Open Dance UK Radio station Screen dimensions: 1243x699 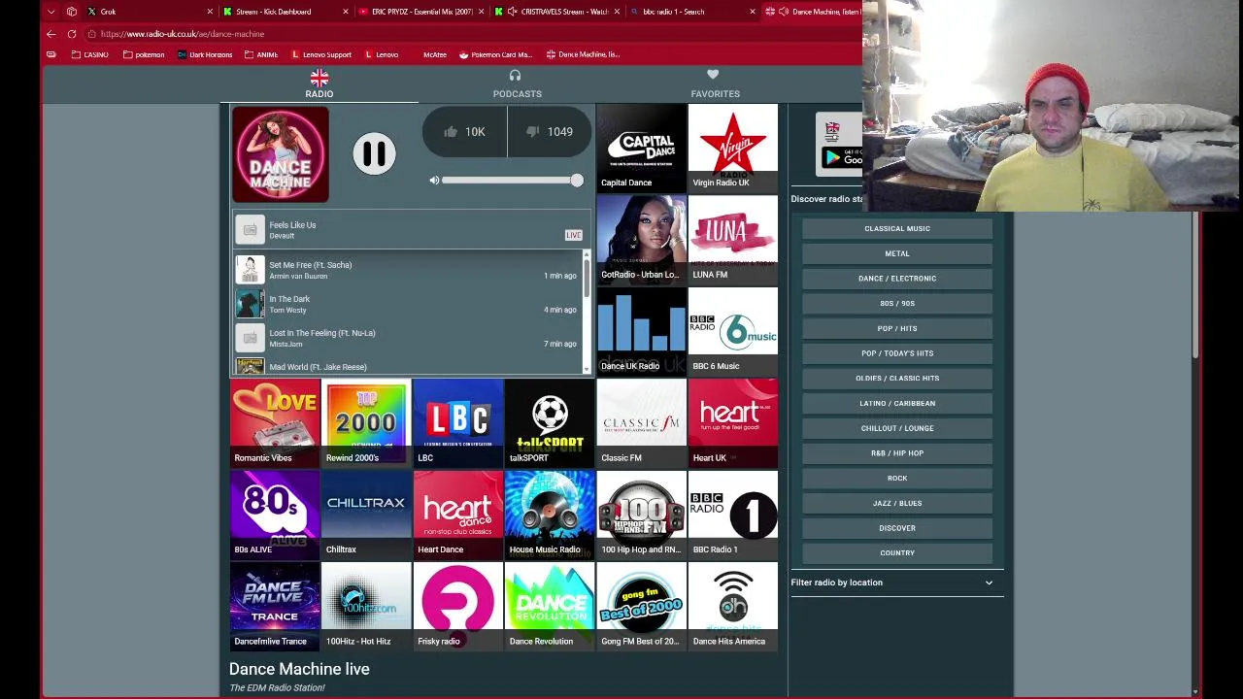(x=641, y=331)
